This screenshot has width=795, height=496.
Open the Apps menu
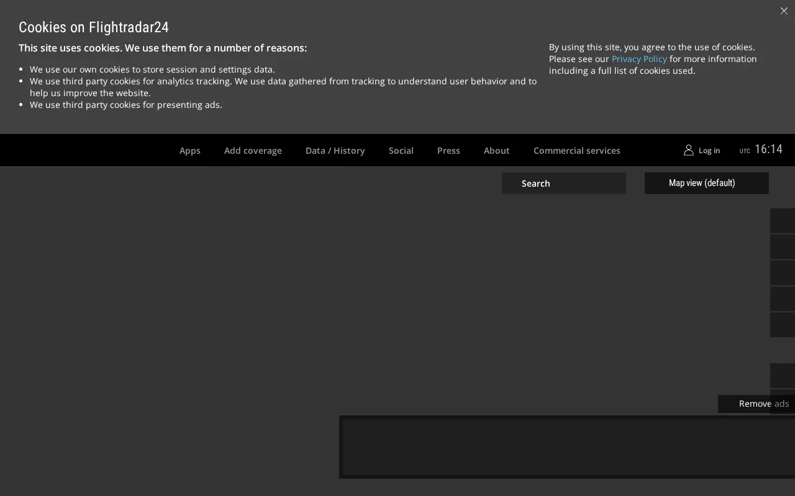[x=190, y=151]
